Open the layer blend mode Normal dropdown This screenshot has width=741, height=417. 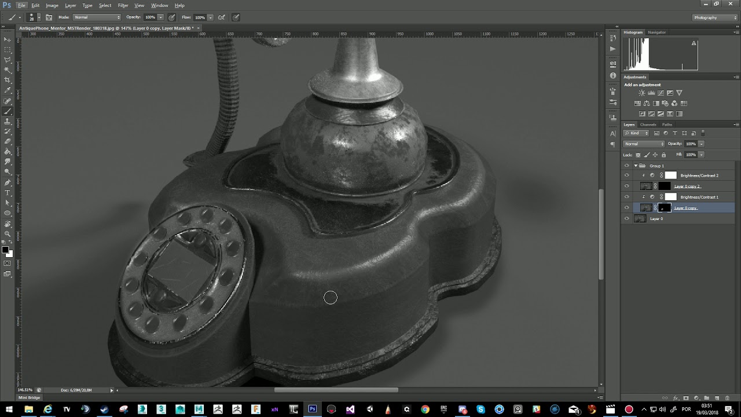click(644, 144)
